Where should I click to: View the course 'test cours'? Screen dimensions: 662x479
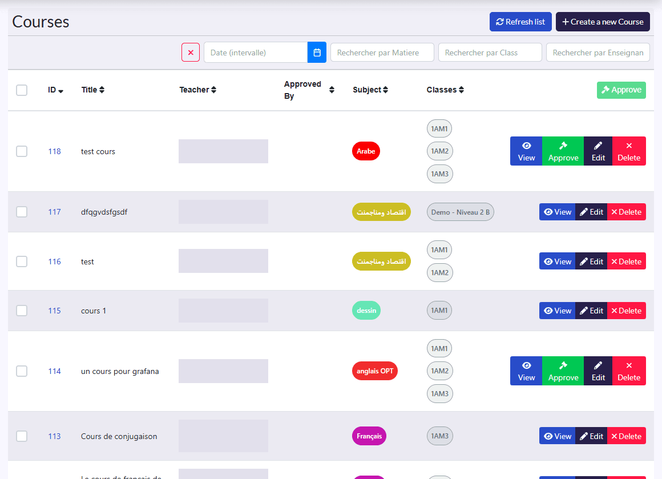tap(526, 151)
